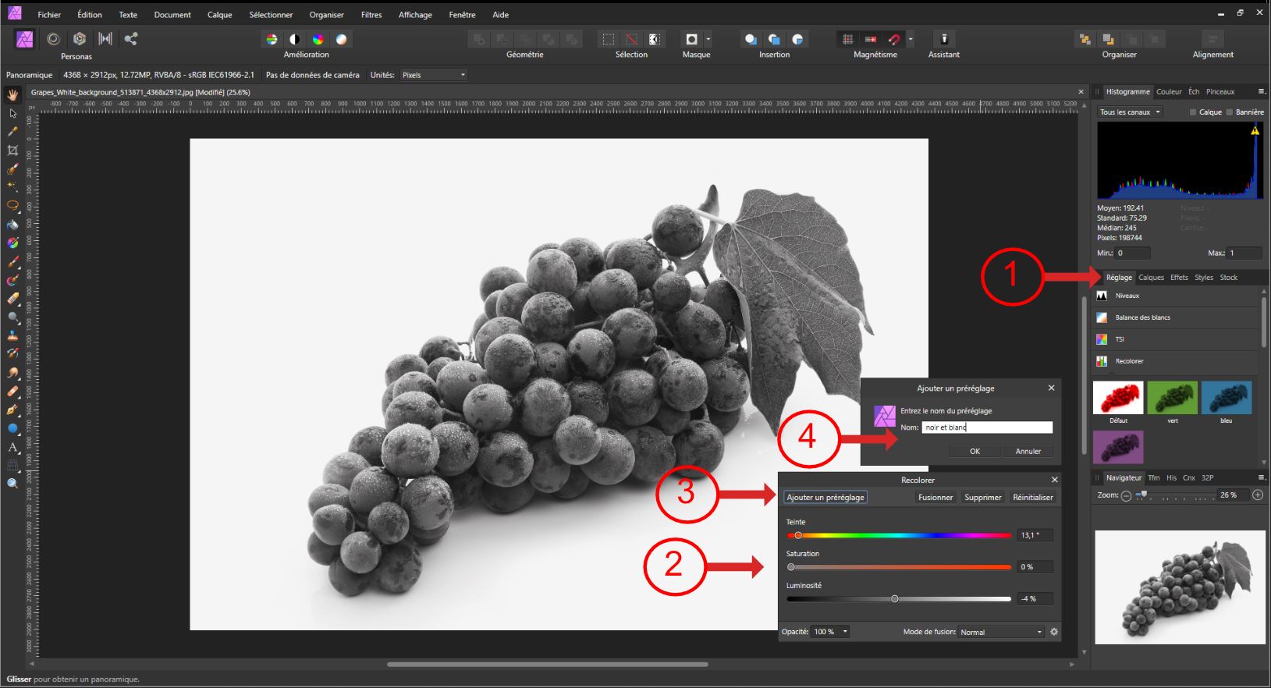Select the Flood Fill bucket tool
1271x688 pixels.
[x=12, y=225]
